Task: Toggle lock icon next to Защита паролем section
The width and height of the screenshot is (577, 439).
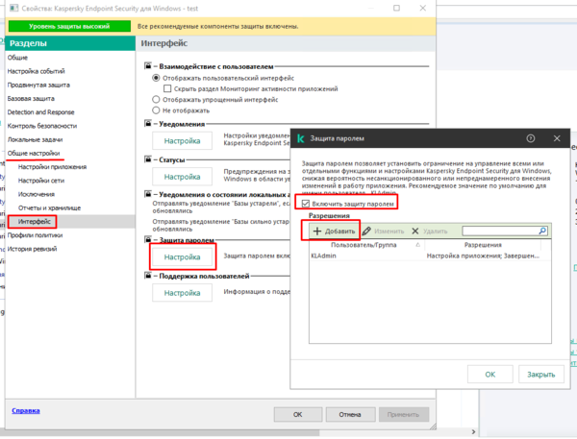Action: tap(148, 240)
